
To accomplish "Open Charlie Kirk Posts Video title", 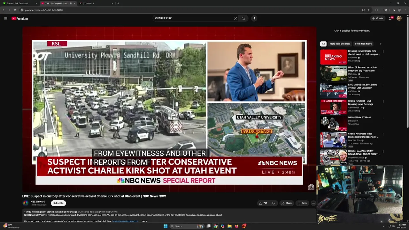I will 363,135.
